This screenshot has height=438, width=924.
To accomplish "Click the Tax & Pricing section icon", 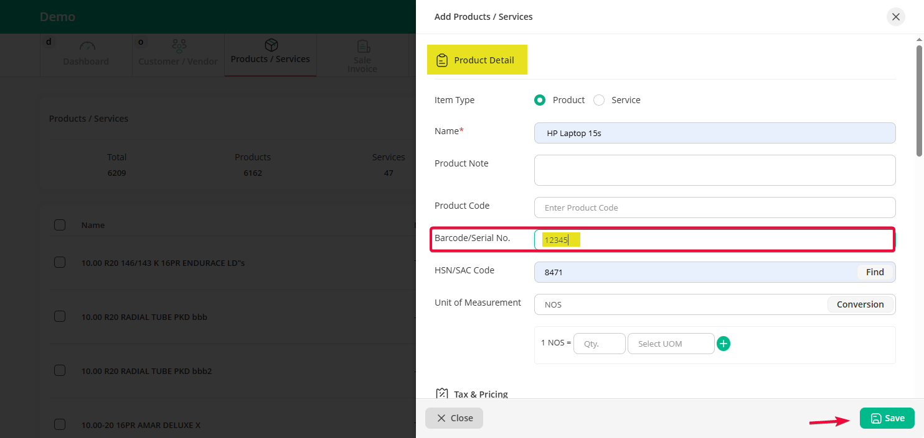I will point(442,394).
